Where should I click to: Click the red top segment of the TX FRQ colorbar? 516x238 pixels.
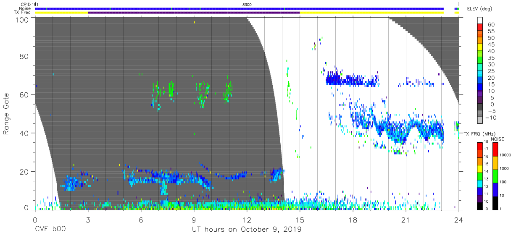click(x=480, y=145)
